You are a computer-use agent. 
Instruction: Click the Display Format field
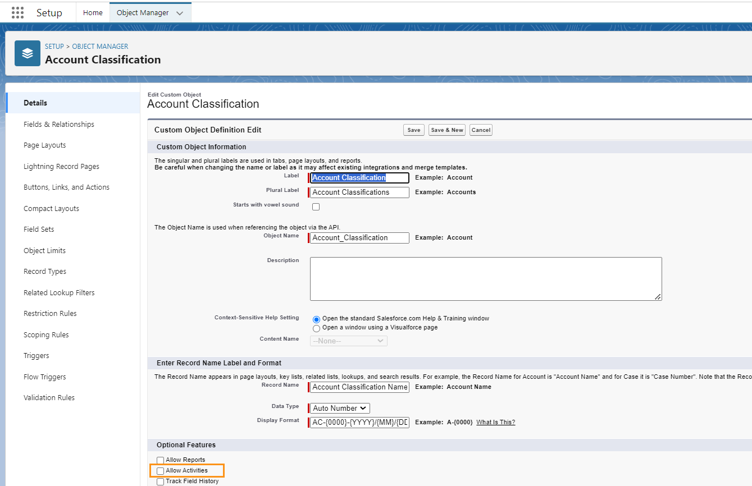[359, 422]
